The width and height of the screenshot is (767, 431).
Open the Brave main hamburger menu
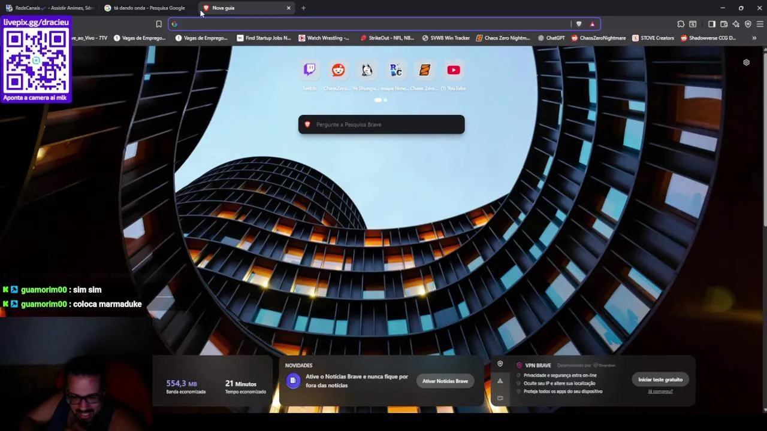click(760, 24)
